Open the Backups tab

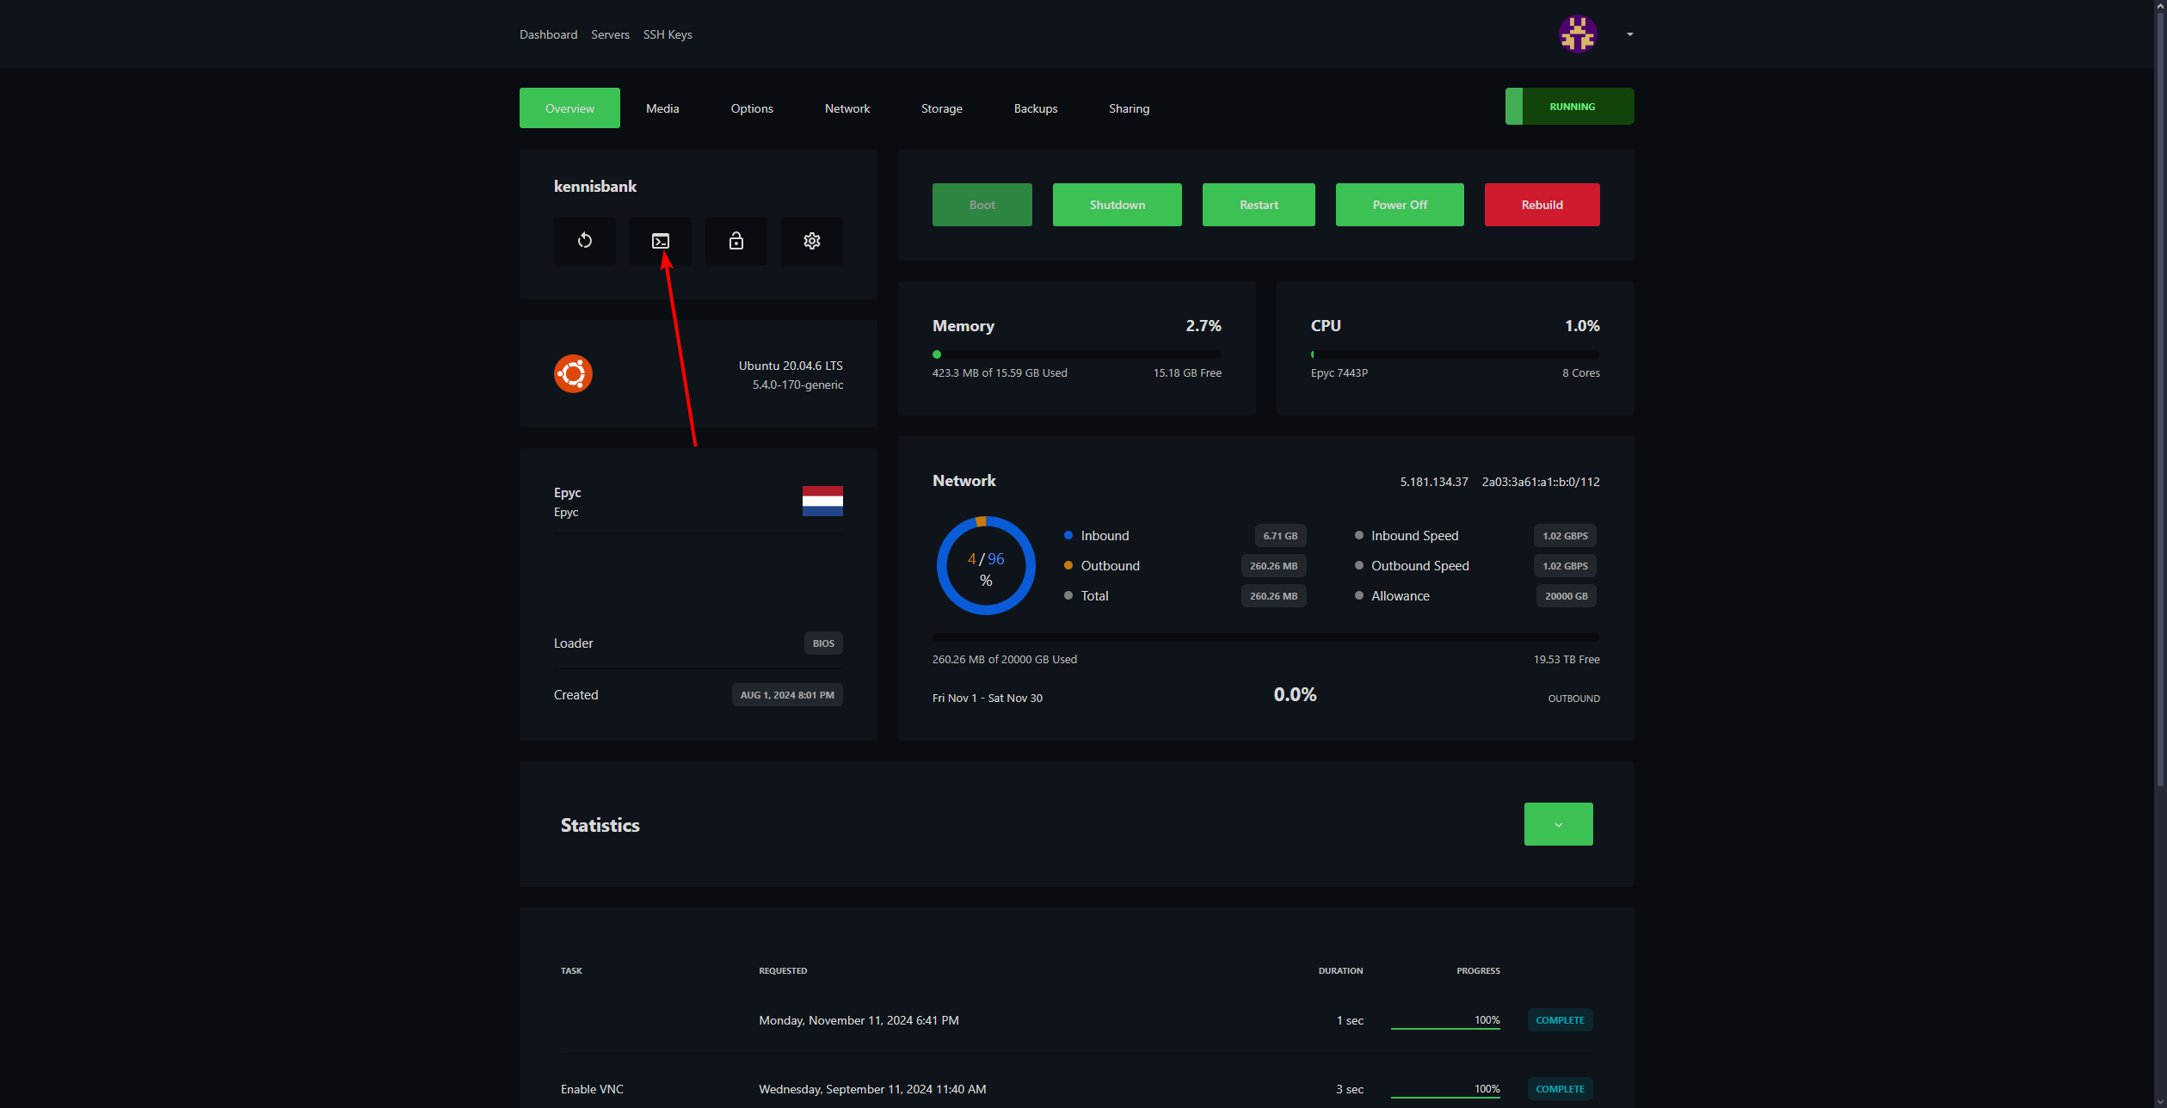(1035, 108)
